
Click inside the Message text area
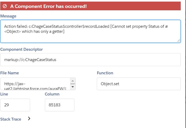point(90,31)
